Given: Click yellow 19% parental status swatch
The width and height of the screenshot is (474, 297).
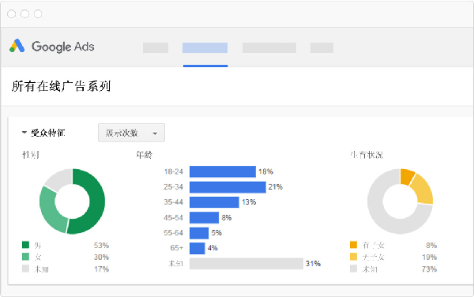Looking at the screenshot, I should 353,257.
